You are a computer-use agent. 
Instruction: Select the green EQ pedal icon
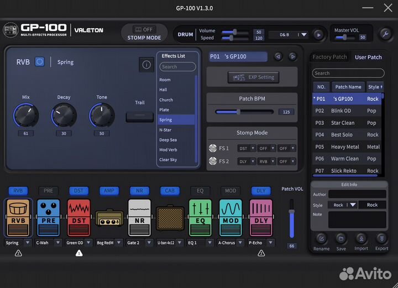click(200, 218)
